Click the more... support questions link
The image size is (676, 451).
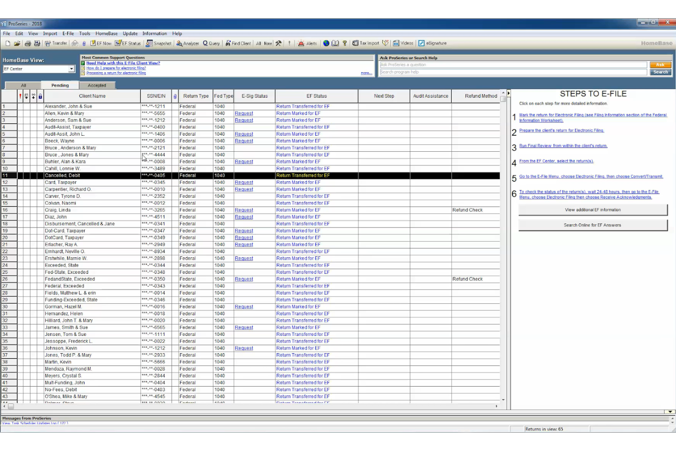pyautogui.click(x=366, y=73)
